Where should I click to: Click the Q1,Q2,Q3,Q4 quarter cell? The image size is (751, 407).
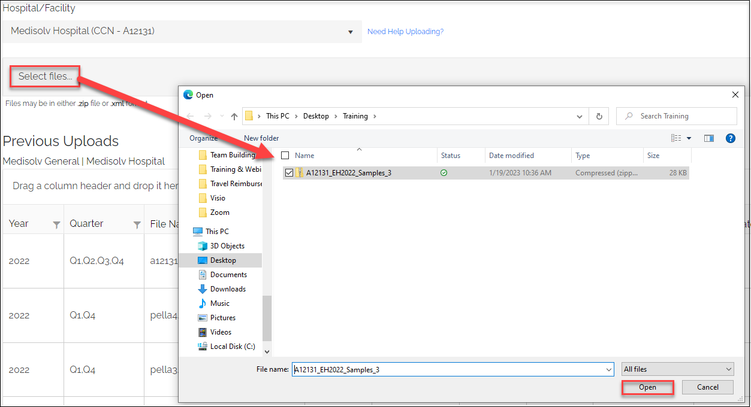96,261
